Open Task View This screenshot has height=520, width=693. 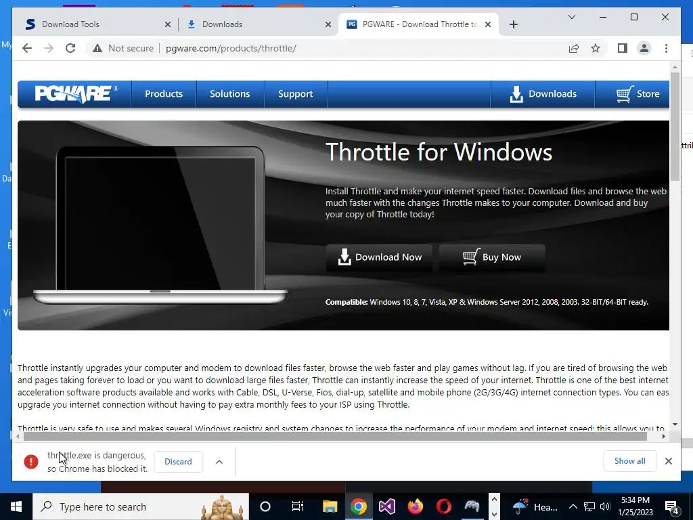click(298, 506)
